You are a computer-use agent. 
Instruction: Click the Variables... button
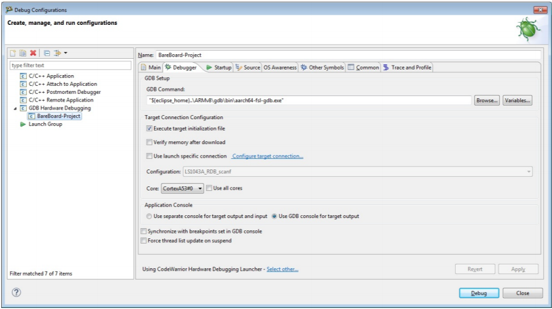517,101
